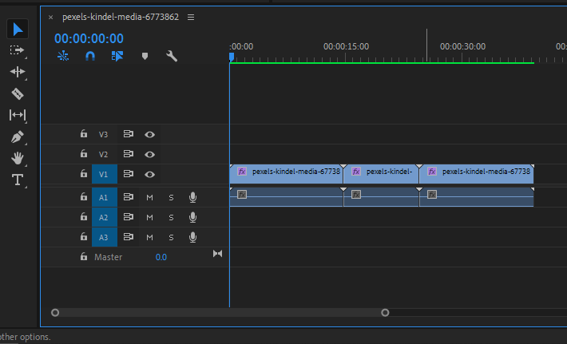567x344 pixels.
Task: Click the left zoom scrollbar handle
Action: [55, 313]
